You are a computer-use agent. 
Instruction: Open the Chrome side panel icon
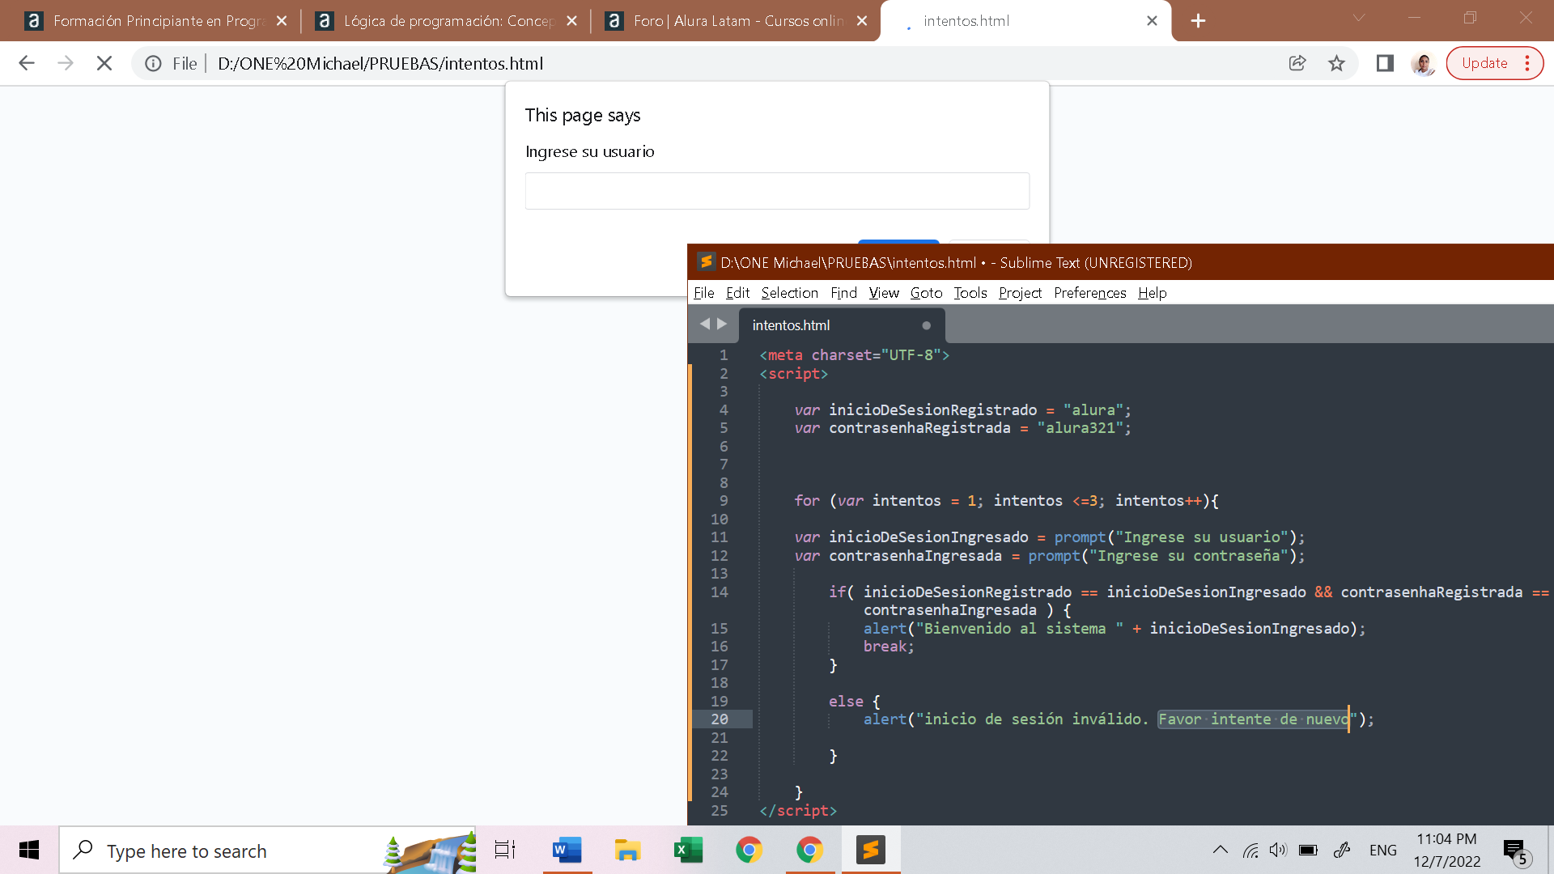pyautogui.click(x=1385, y=63)
